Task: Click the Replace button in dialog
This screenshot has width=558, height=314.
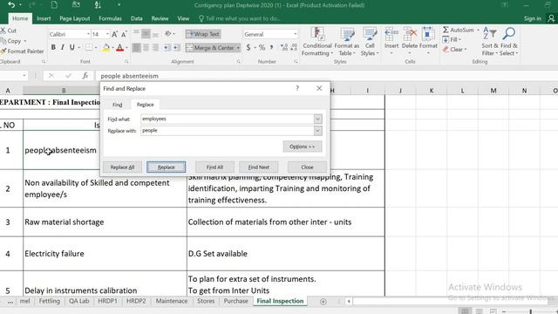Action: (167, 167)
